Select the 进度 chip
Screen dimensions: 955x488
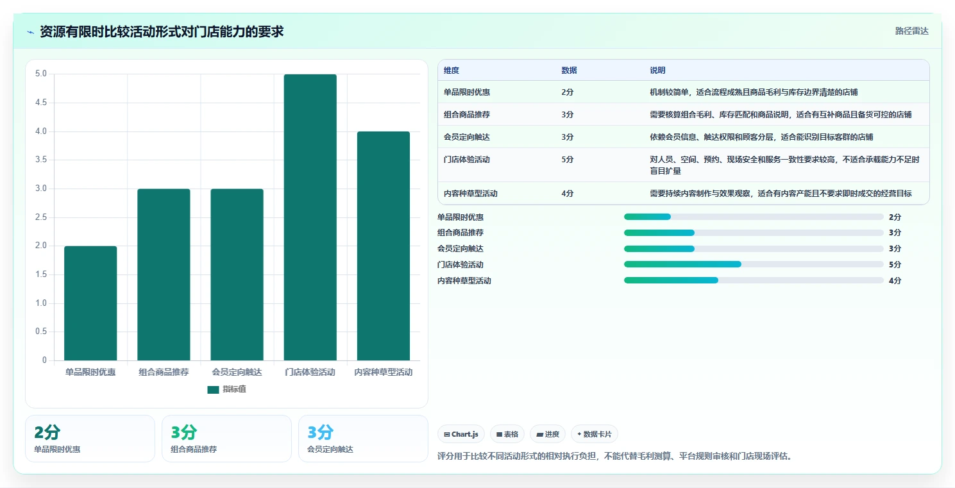[x=548, y=434]
